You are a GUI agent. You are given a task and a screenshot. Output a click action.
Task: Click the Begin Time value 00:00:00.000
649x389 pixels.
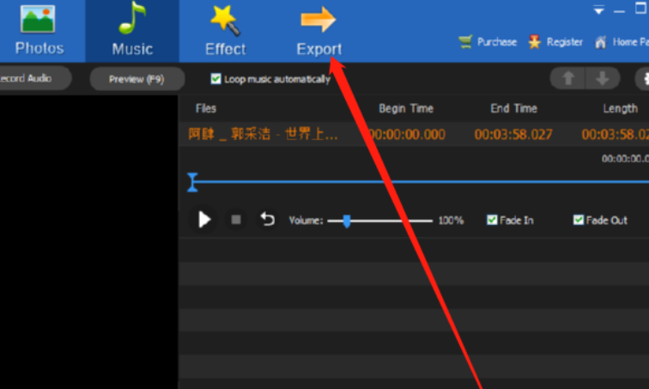click(x=406, y=134)
